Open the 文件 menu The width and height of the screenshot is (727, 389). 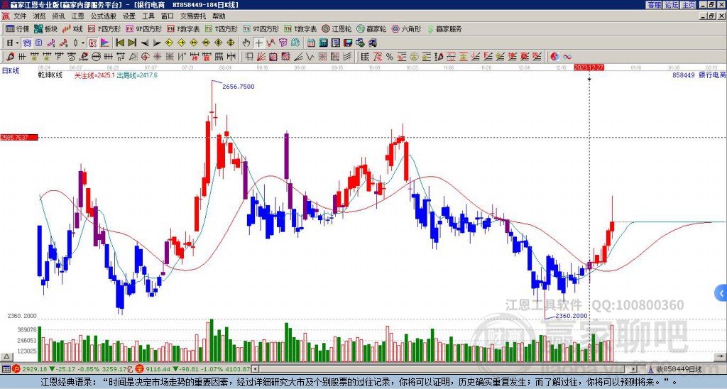20,16
